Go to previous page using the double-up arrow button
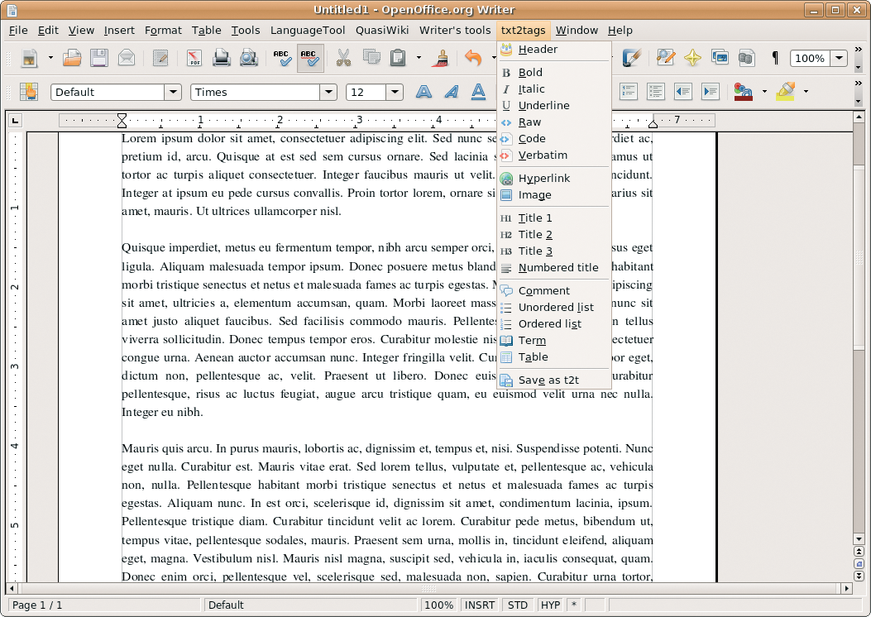The width and height of the screenshot is (871, 617). (x=859, y=552)
